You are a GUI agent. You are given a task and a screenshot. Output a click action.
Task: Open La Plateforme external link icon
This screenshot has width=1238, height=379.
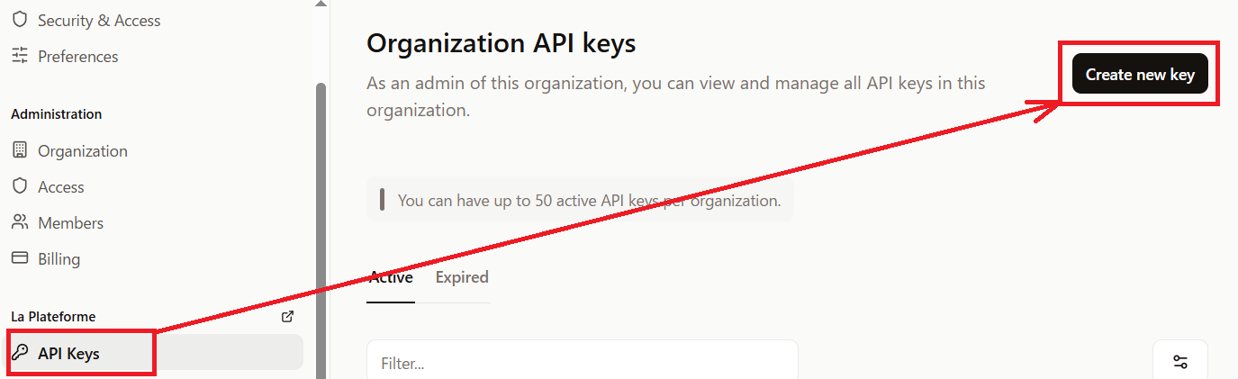288,316
